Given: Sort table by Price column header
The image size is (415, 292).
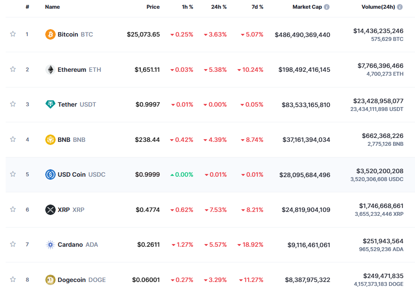Looking at the screenshot, I should click(x=153, y=7).
